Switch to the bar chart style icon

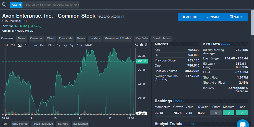point(141,44)
